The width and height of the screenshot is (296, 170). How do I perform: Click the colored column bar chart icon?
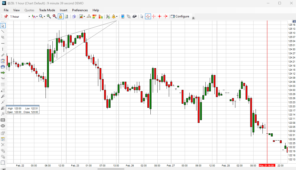pyautogui.click(x=101, y=16)
